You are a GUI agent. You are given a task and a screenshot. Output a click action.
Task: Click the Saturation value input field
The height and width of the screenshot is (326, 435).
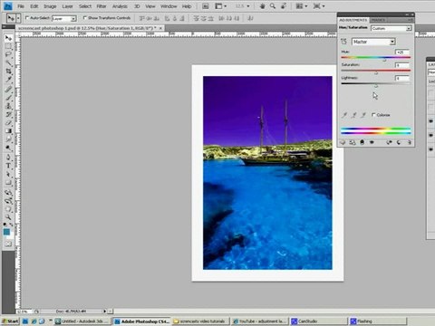click(402, 65)
